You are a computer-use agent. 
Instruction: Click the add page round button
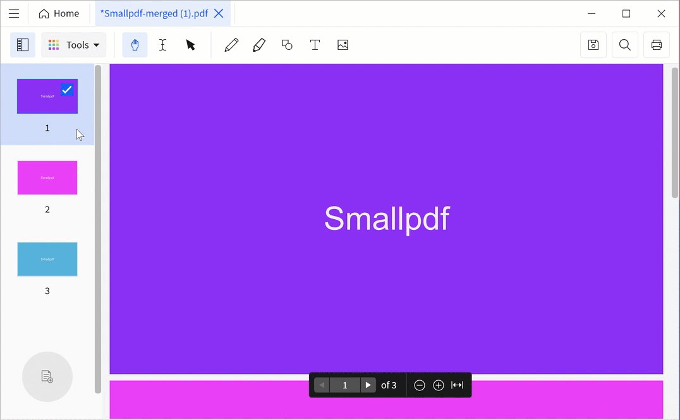pos(47,376)
